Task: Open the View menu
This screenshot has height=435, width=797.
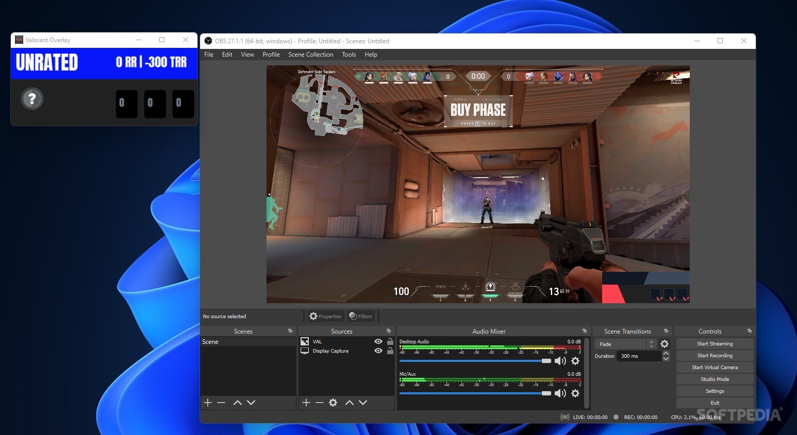Action: [x=247, y=55]
